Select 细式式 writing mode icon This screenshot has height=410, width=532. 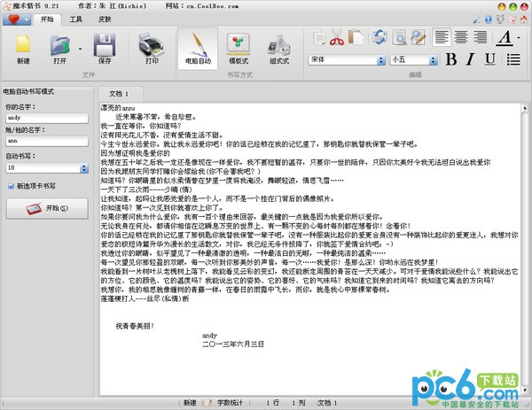(x=279, y=49)
